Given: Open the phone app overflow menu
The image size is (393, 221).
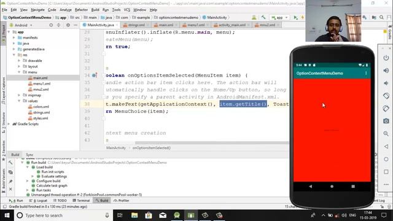Looking at the screenshot, I should coord(366,73).
